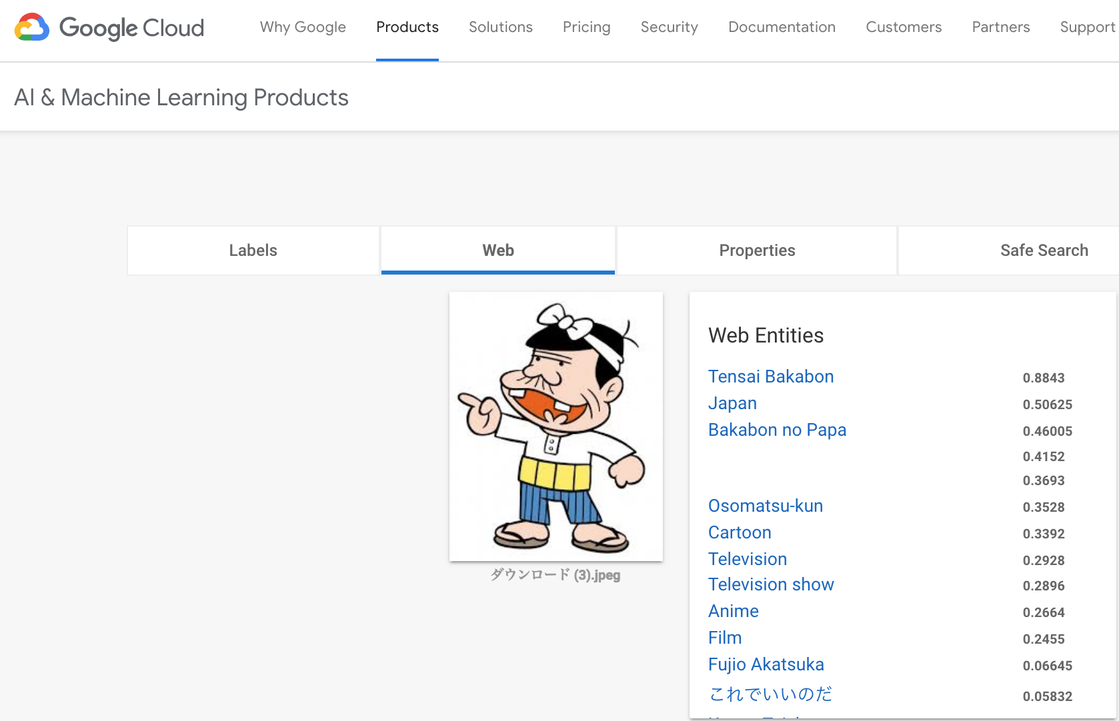Switch to the Properties tab
Screen dimensions: 1119x721
pyautogui.click(x=757, y=251)
